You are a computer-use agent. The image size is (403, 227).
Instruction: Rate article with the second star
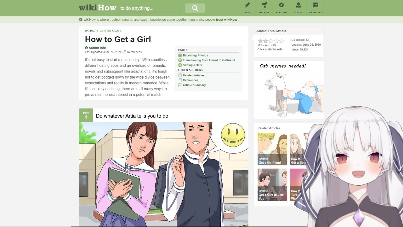[x=265, y=41]
